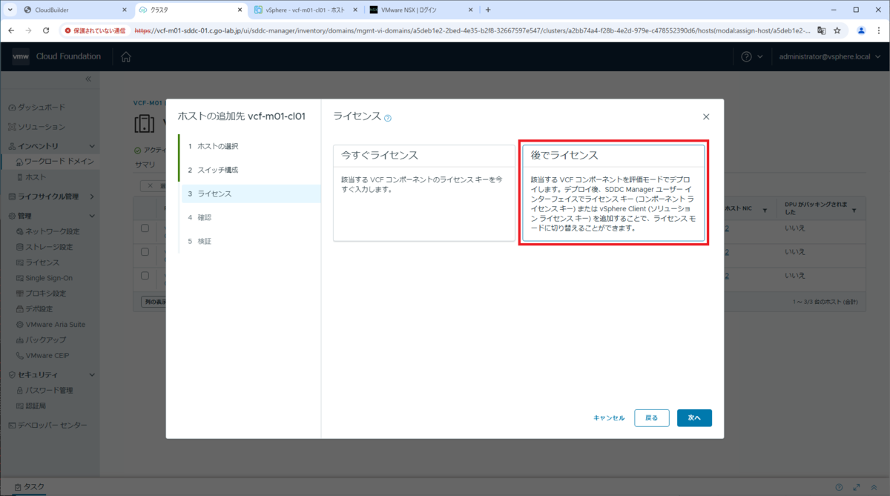The height and width of the screenshot is (496, 890).
Task: Open Chrome profile avatar
Action: pos(861,30)
